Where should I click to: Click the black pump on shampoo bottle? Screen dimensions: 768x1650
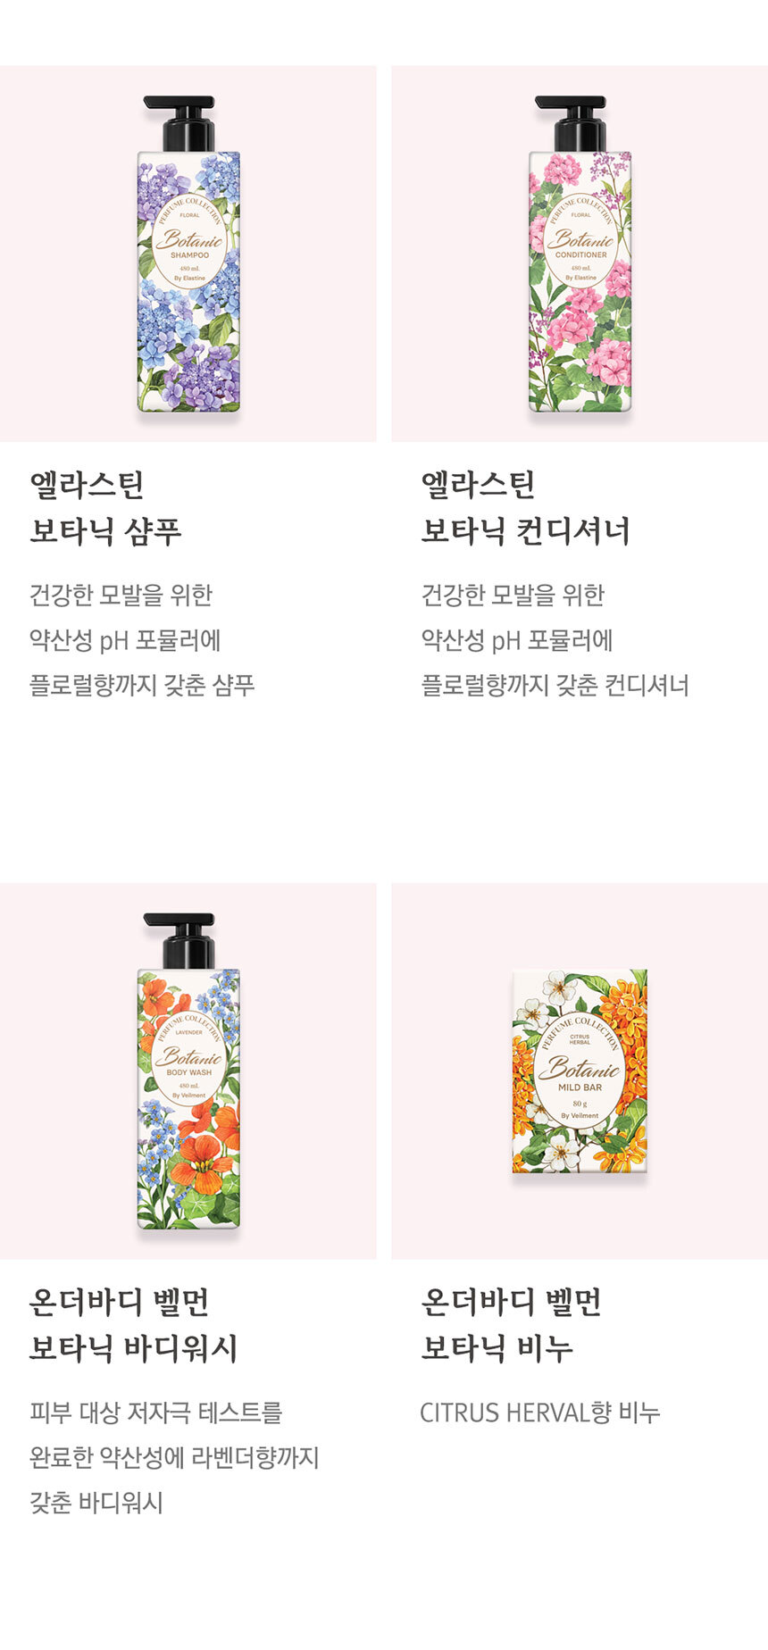point(179,123)
